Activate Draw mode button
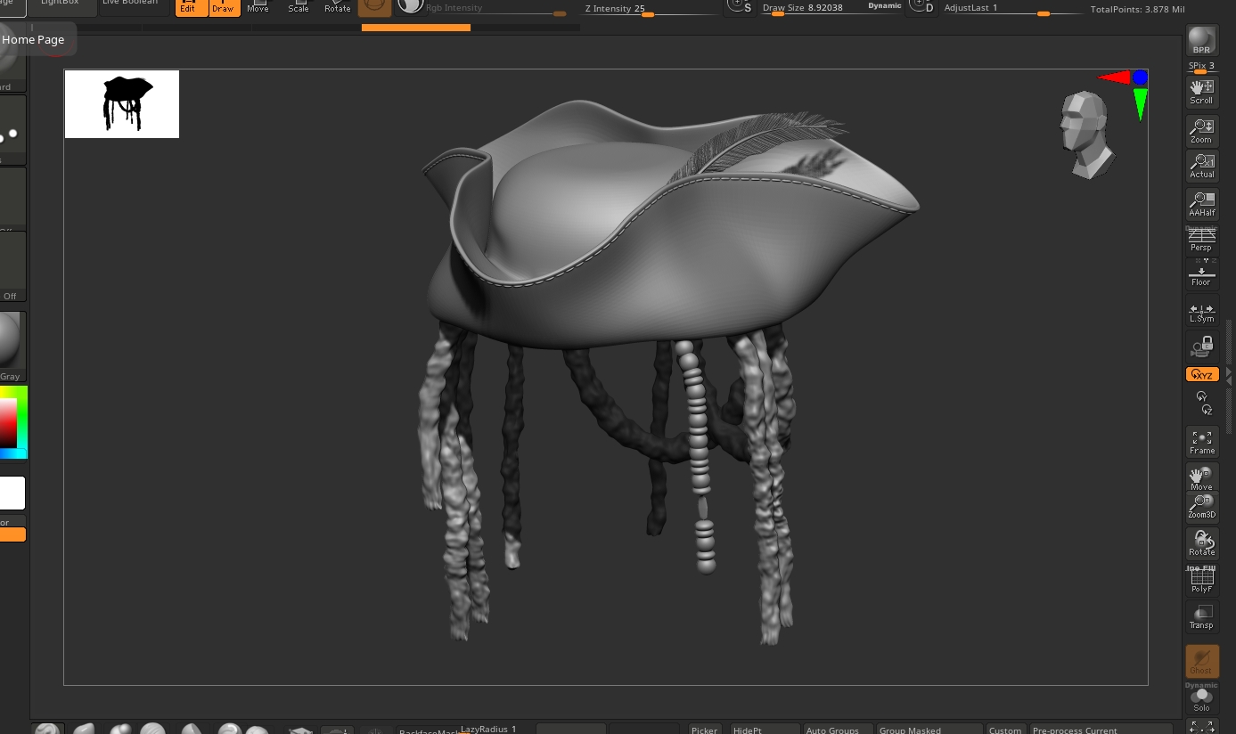 click(x=224, y=7)
